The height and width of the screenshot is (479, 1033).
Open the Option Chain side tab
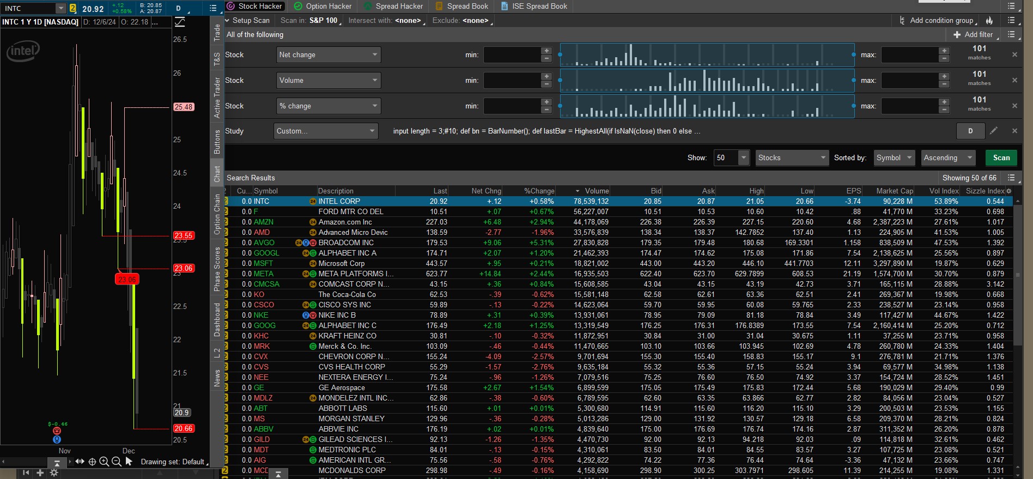[217, 214]
